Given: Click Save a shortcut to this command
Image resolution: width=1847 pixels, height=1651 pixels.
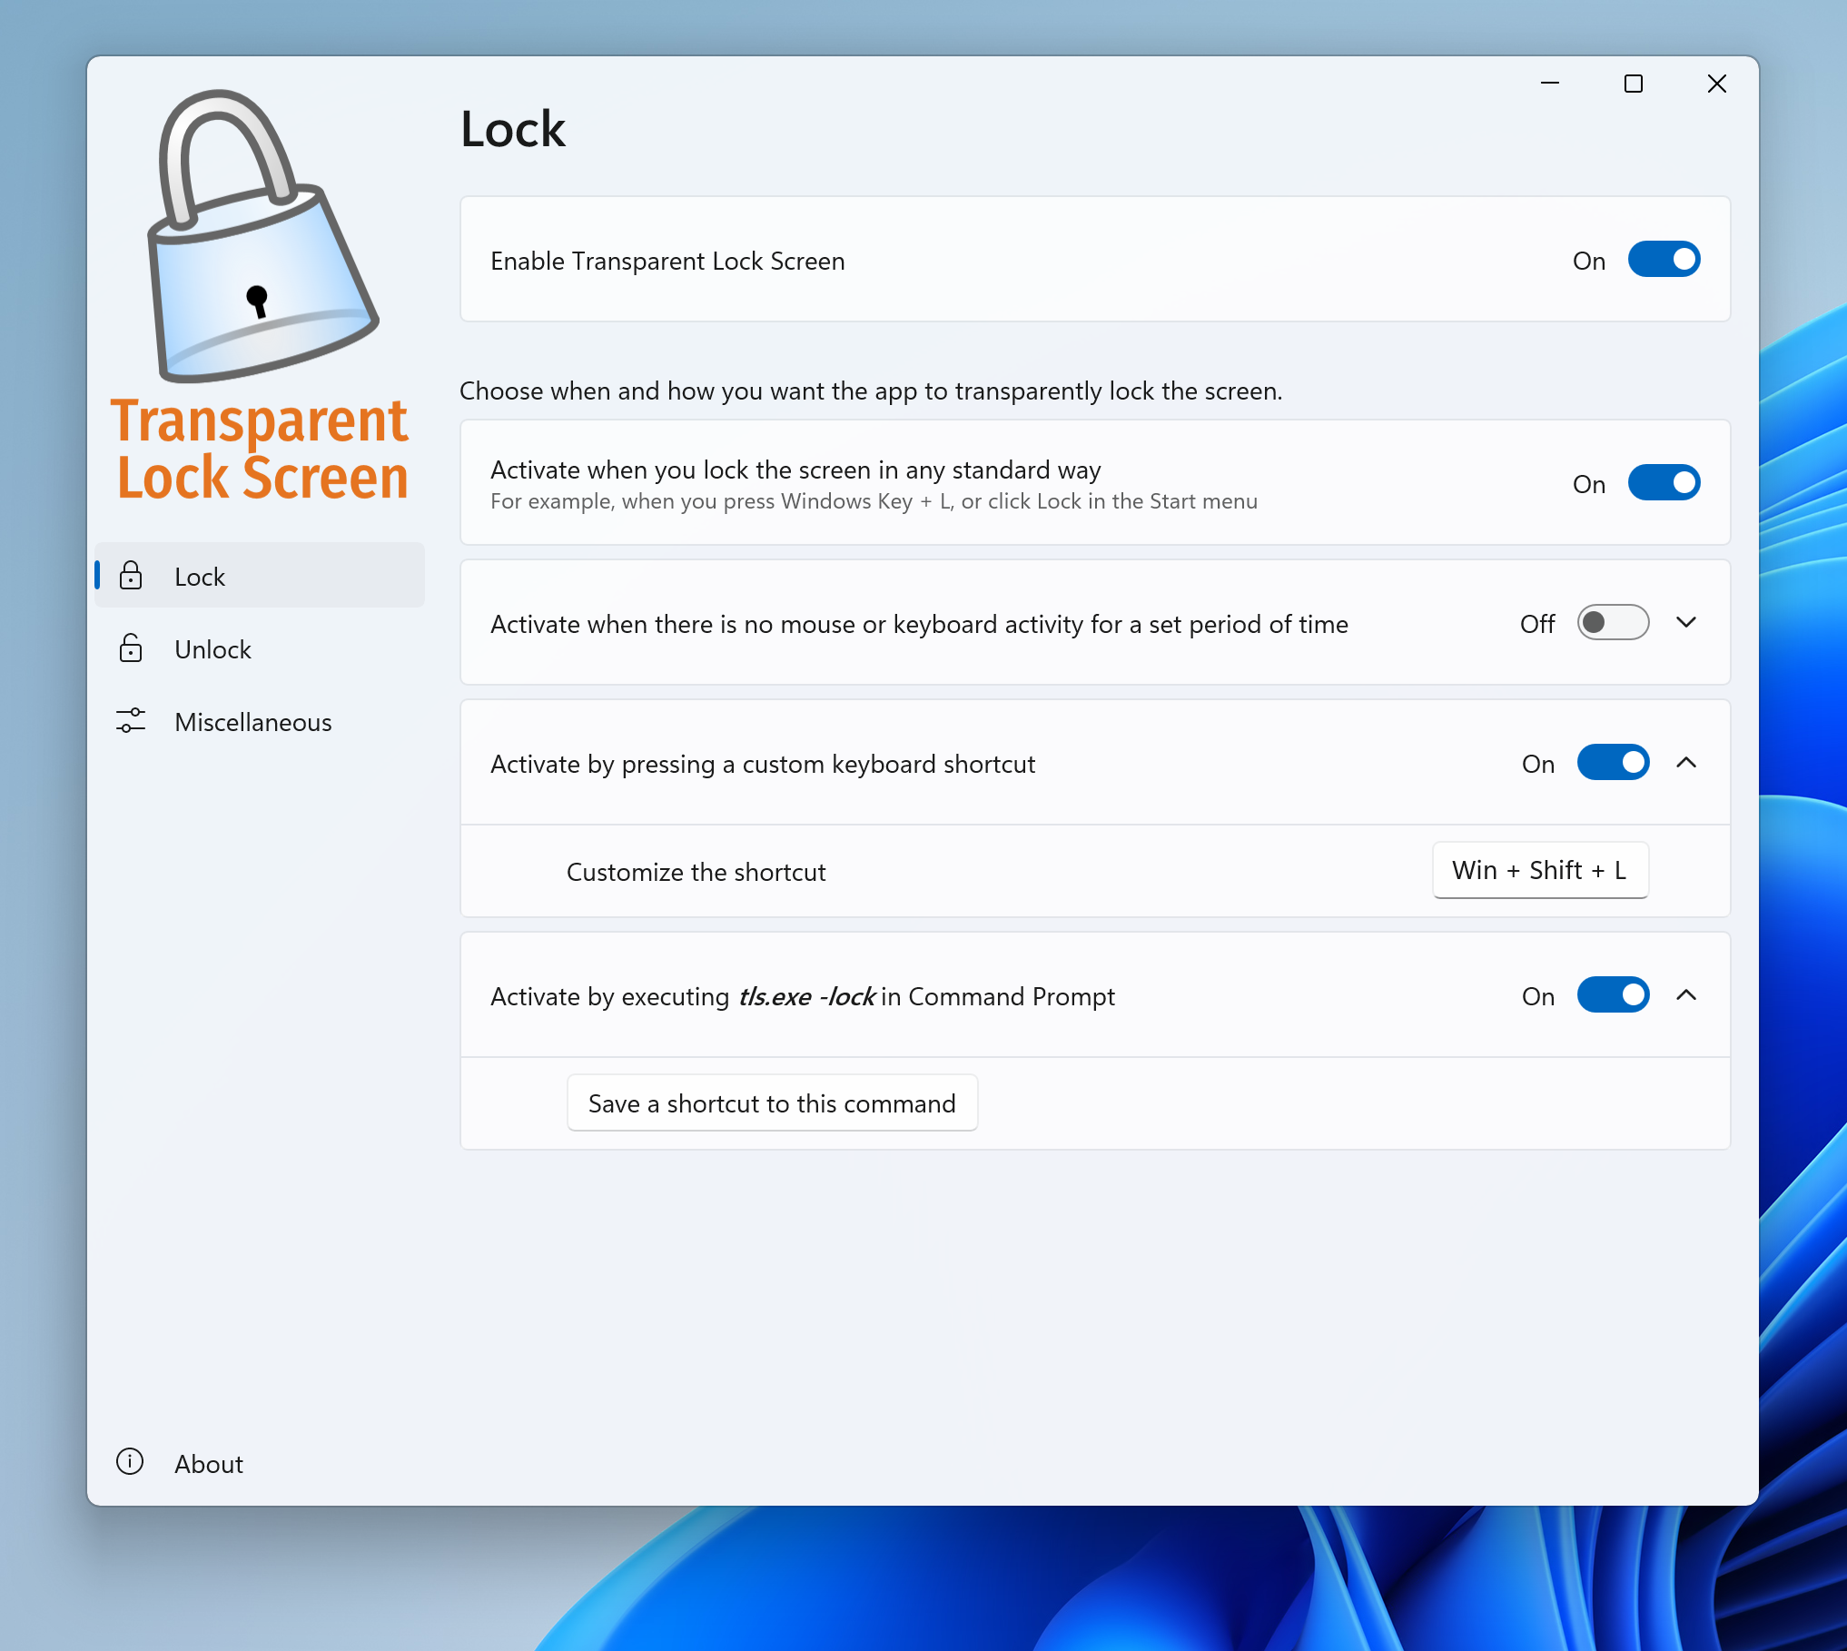Looking at the screenshot, I should (772, 1103).
